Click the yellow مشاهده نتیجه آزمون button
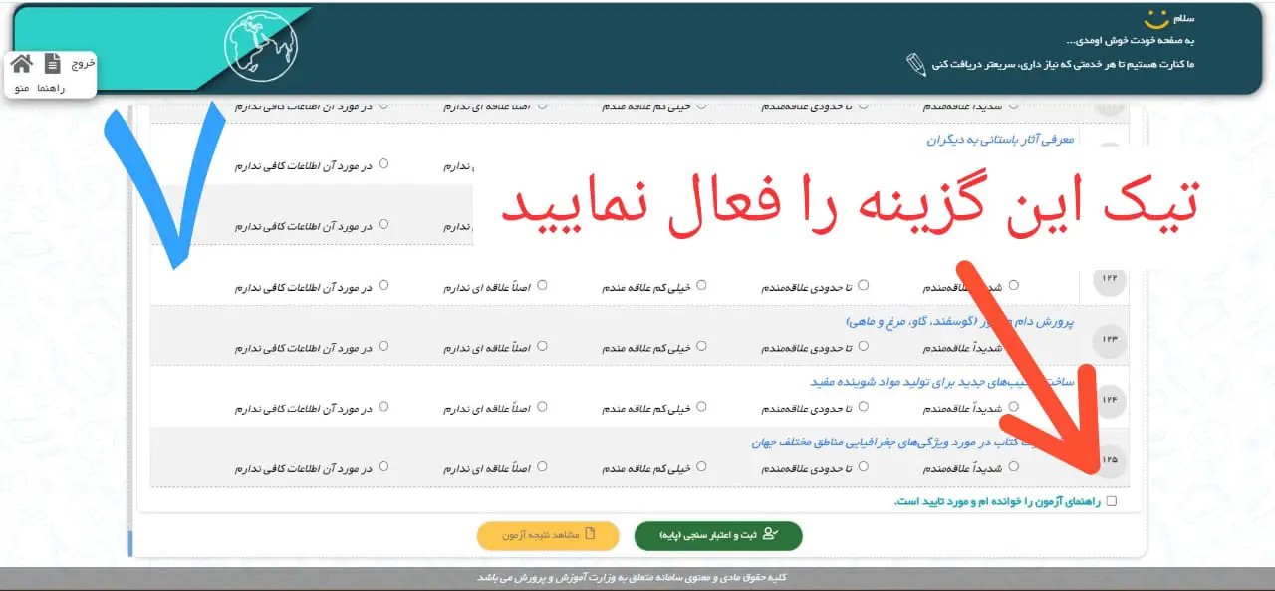This screenshot has width=1275, height=591. pyautogui.click(x=548, y=535)
